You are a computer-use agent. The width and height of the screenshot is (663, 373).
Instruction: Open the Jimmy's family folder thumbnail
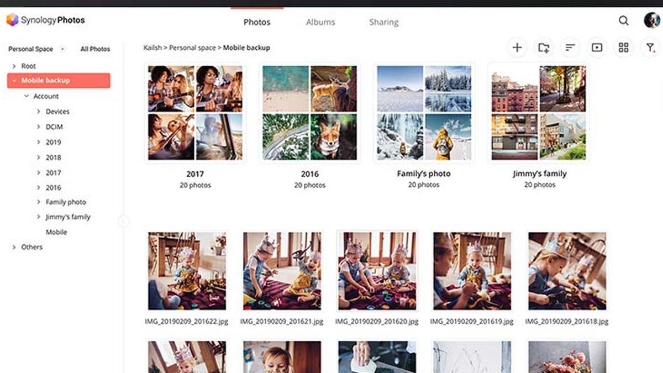539,113
